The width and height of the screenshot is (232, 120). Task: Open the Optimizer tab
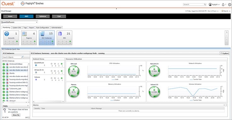point(43,16)
